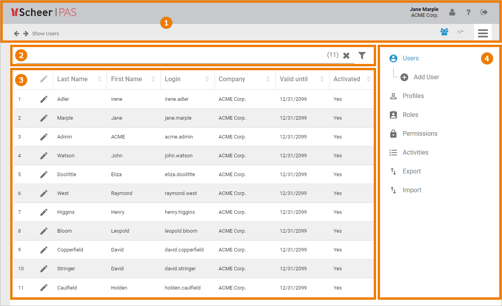The image size is (502, 306).
Task: Navigate forward using right arrow
Action: coord(26,34)
